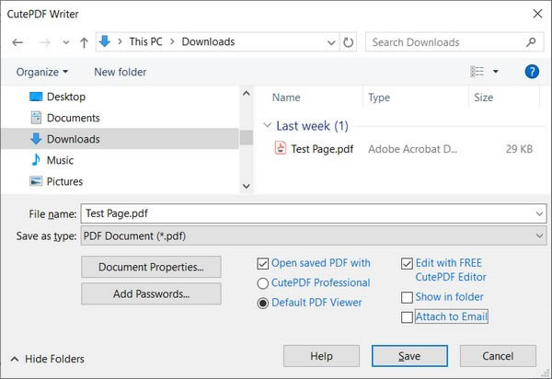The height and width of the screenshot is (379, 552).
Task: Click the Music folder icon in sidebar
Action: pyautogui.click(x=36, y=160)
